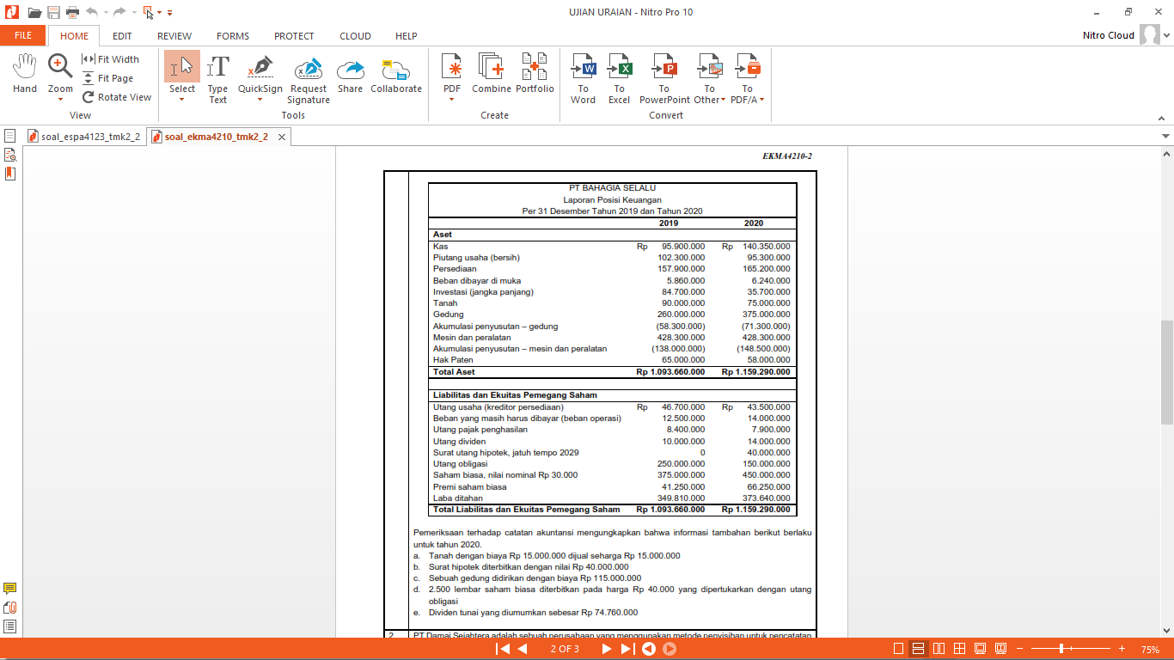Go to the first page
Image resolution: width=1174 pixels, height=660 pixels.
click(502, 649)
